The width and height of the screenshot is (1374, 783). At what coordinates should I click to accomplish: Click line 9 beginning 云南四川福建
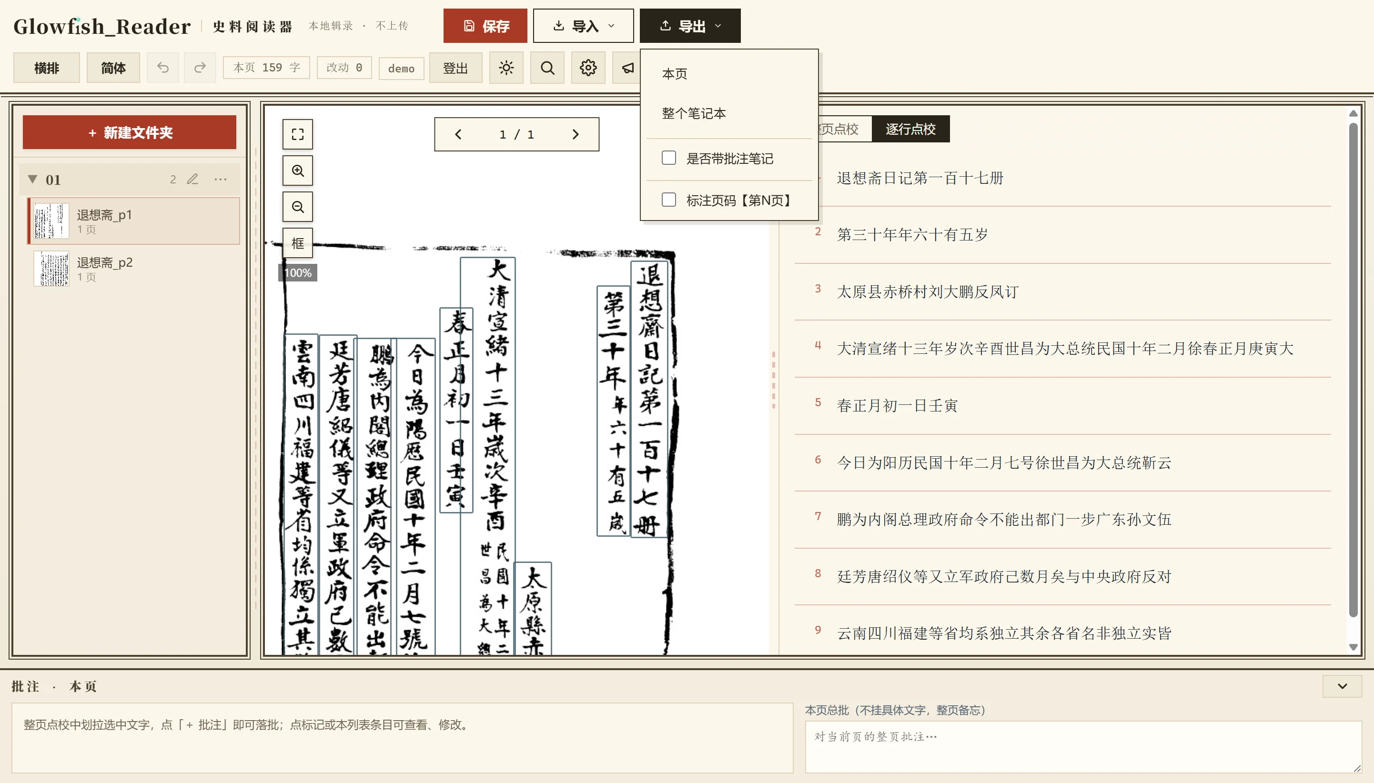[882, 633]
